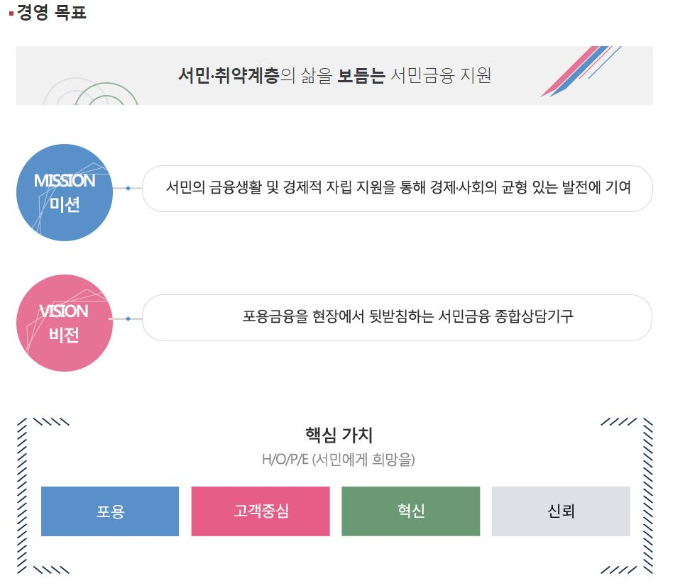Click the pink VISION 비전 circle
This screenshot has height=588, width=685.
coord(65,323)
